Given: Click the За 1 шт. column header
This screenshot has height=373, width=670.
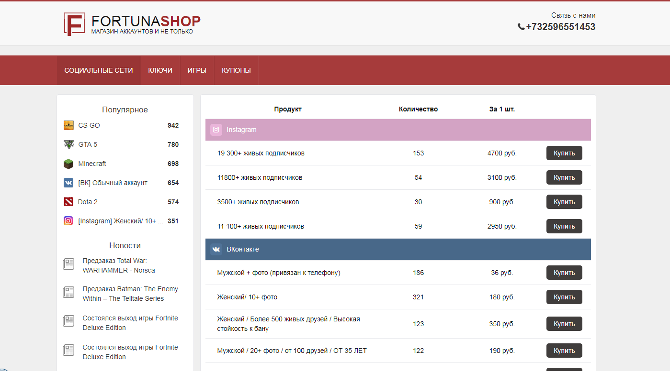Looking at the screenshot, I should tap(502, 109).
